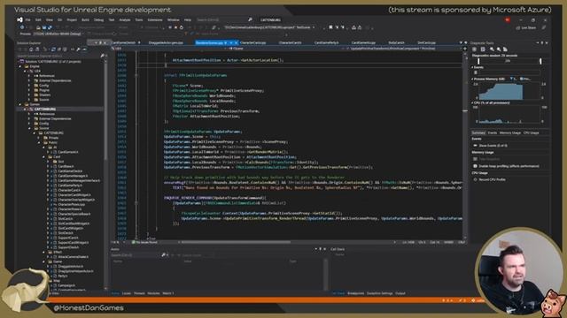Image resolution: width=567 pixels, height=318 pixels.
Task: Collapse the Process Memory graph section
Action: click(x=472, y=79)
